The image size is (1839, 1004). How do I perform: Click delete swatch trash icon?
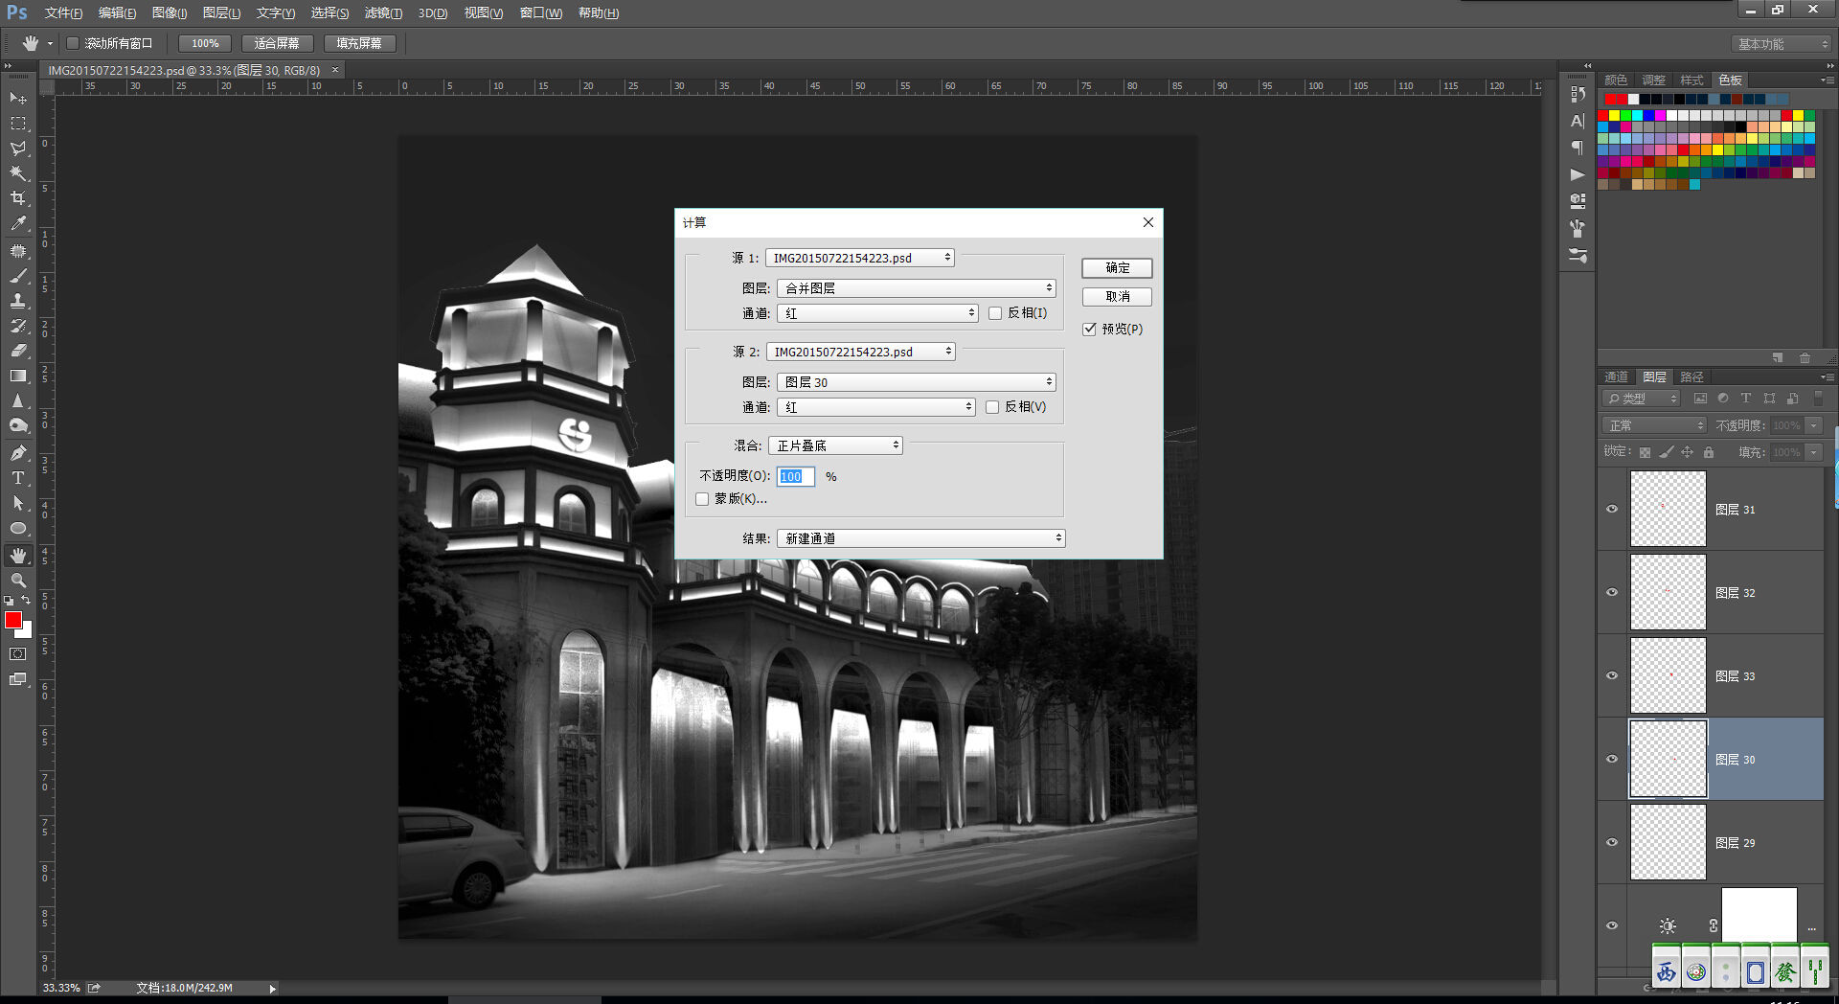(1805, 357)
